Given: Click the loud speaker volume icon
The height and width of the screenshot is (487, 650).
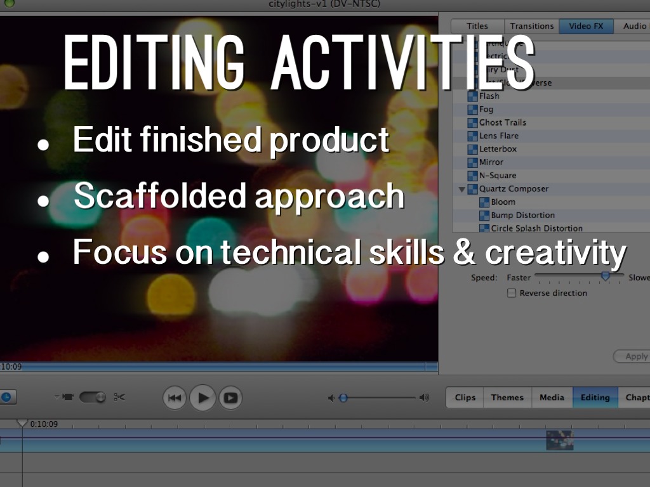Looking at the screenshot, I should coord(424,398).
